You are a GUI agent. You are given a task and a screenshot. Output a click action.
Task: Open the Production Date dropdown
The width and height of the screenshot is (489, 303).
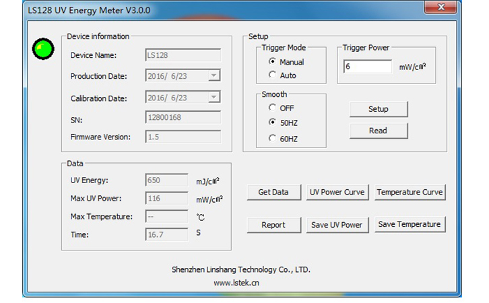(214, 76)
